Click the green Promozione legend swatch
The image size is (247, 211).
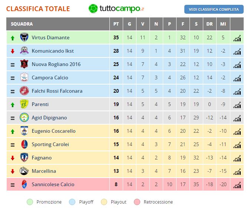(30, 202)
